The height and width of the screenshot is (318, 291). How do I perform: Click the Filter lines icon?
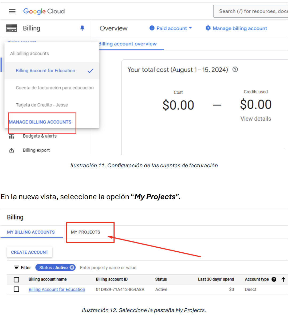(16, 267)
